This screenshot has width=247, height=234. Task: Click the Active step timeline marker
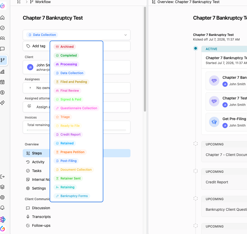196,48
